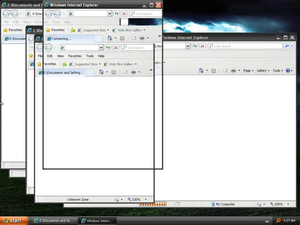300x225 pixels.
Task: Open Favorites menu in Unknown Zone window
Action: (75, 56)
